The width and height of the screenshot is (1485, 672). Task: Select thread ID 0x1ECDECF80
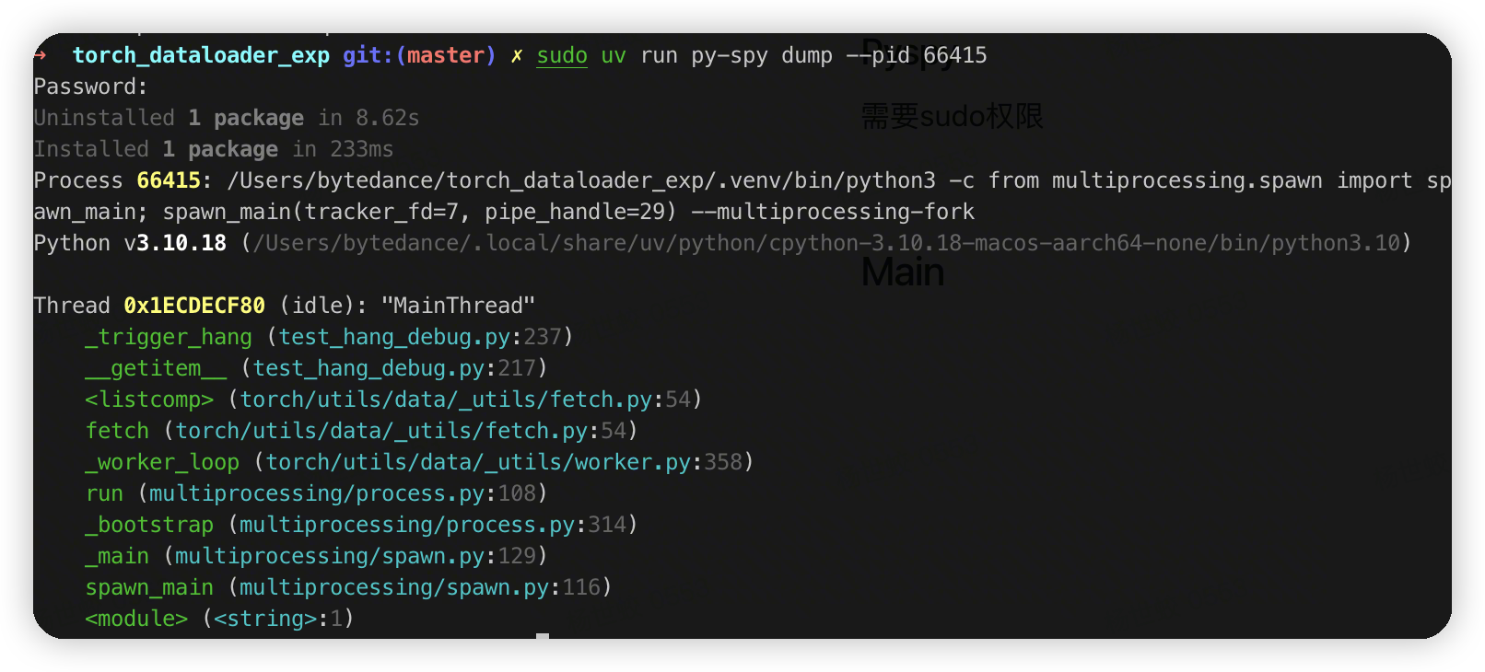click(x=194, y=306)
